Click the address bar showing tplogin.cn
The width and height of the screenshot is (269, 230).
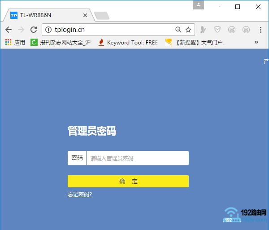112,30
